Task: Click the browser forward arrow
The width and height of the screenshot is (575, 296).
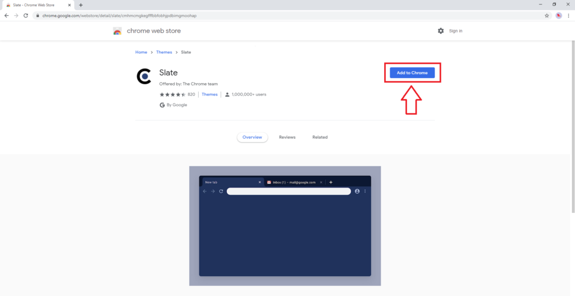Action: point(16,16)
